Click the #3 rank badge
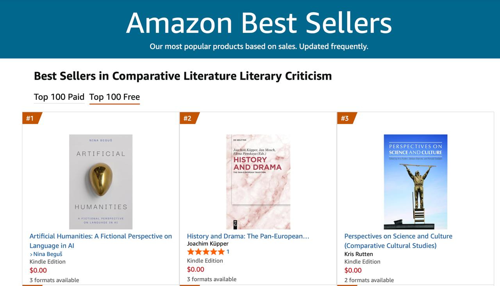 [345, 118]
